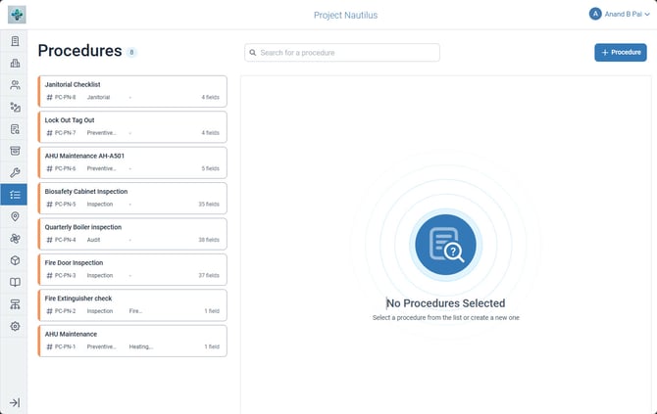Image resolution: width=657 pixels, height=414 pixels.
Task: Click the procedures count badge '8'
Action: click(131, 52)
